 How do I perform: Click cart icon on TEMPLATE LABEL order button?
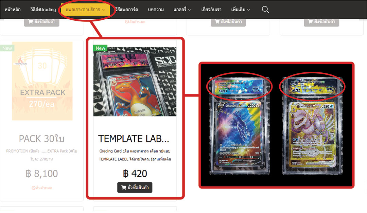pyautogui.click(x=124, y=188)
